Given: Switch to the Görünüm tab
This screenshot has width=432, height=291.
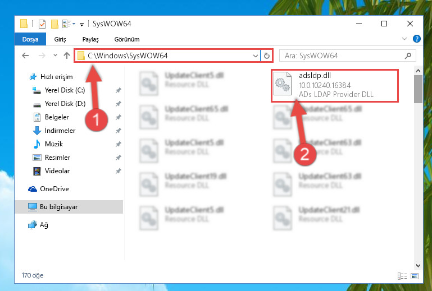Looking at the screenshot, I should coord(127,39).
